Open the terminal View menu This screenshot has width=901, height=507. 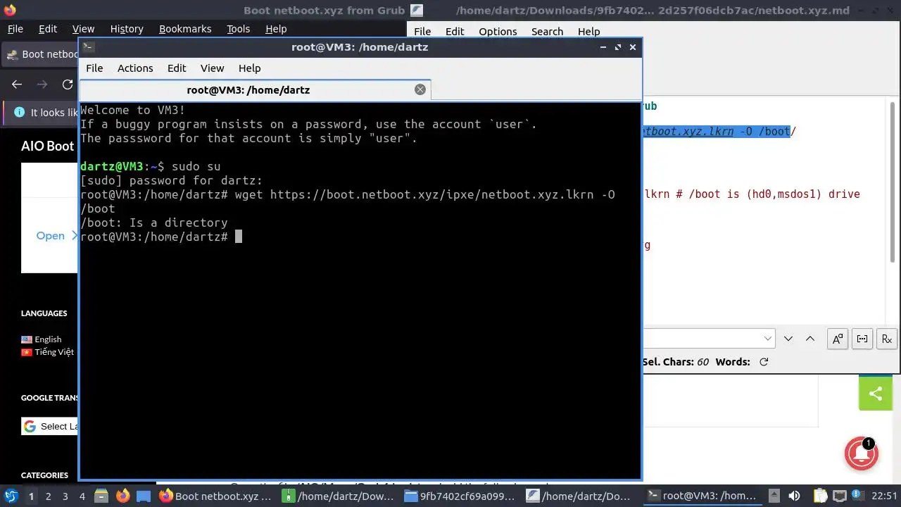click(x=212, y=68)
